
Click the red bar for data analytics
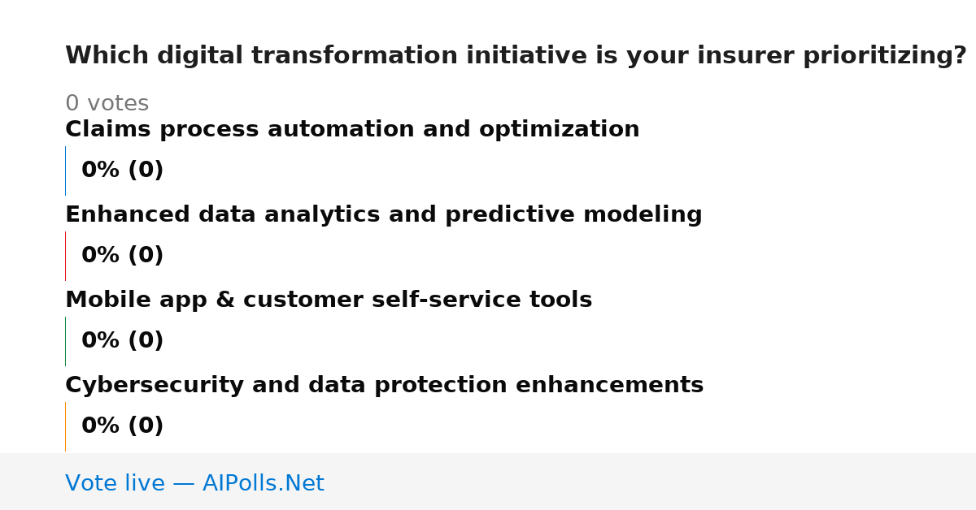coord(65,256)
